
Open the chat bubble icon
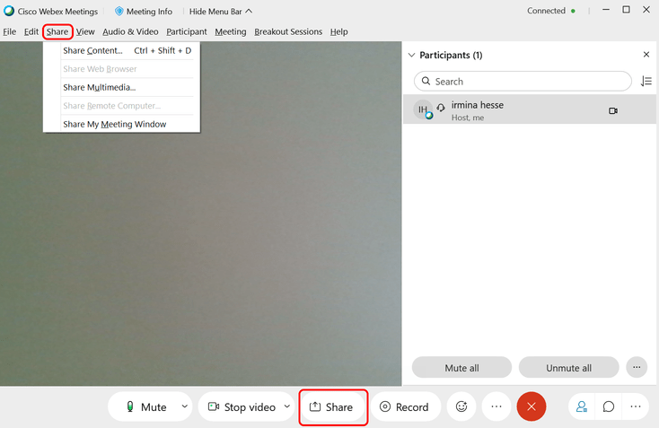(x=609, y=406)
